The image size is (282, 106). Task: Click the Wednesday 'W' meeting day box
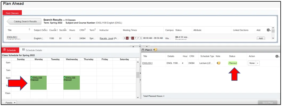pyautogui.click(x=133, y=38)
